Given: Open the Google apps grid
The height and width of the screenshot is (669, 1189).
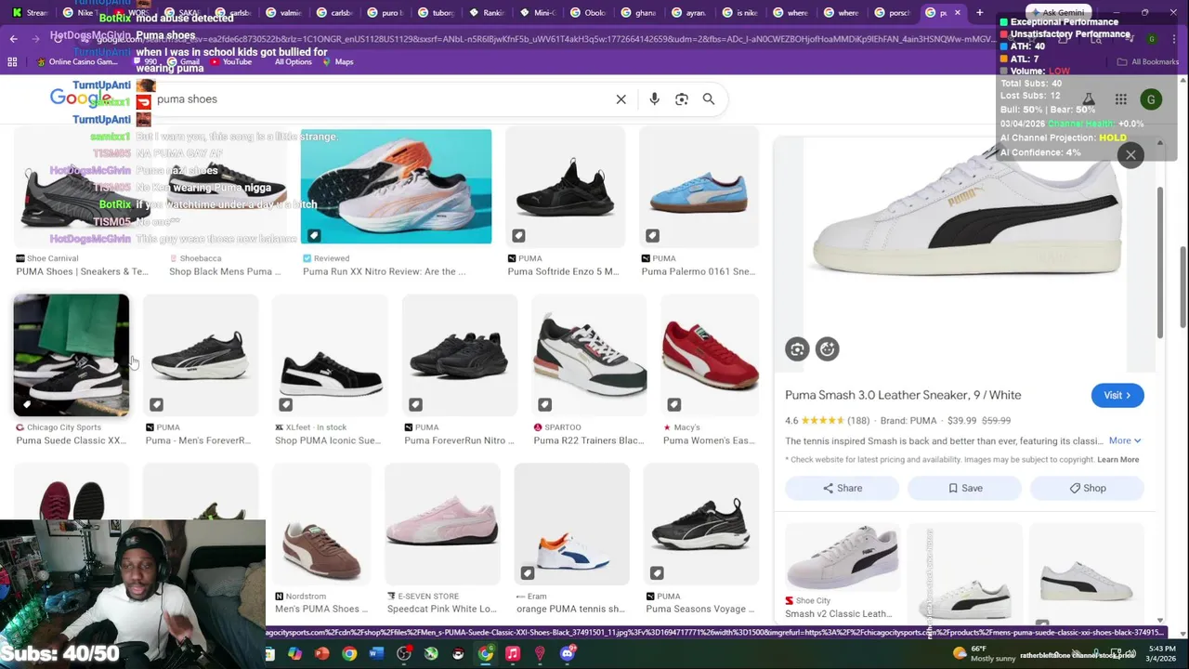Looking at the screenshot, I should coord(1121,99).
